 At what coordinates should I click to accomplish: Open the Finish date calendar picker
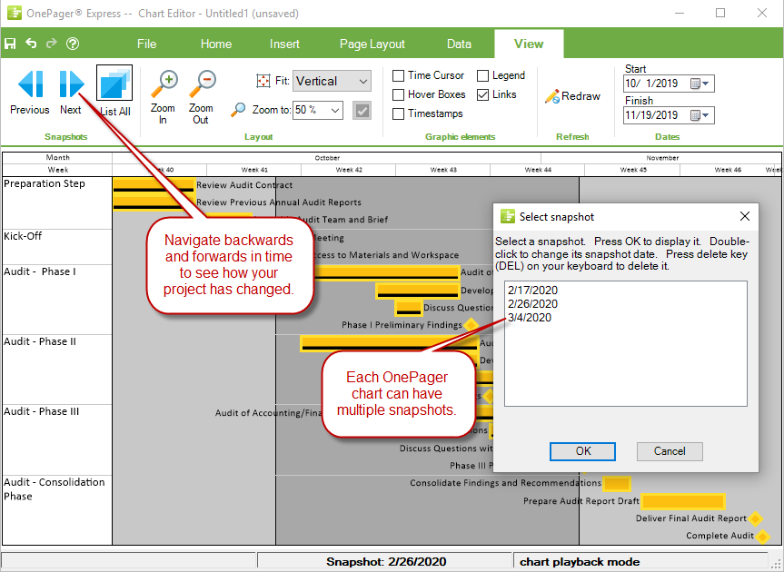coord(700,115)
